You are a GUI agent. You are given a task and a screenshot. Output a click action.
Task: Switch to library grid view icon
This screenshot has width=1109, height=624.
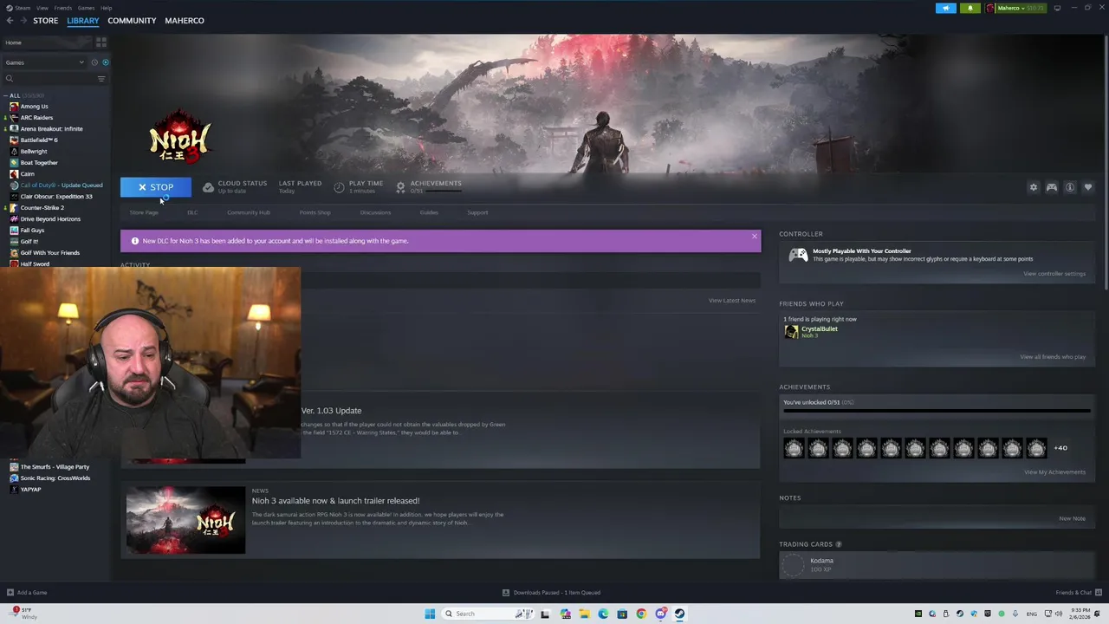[x=101, y=42]
